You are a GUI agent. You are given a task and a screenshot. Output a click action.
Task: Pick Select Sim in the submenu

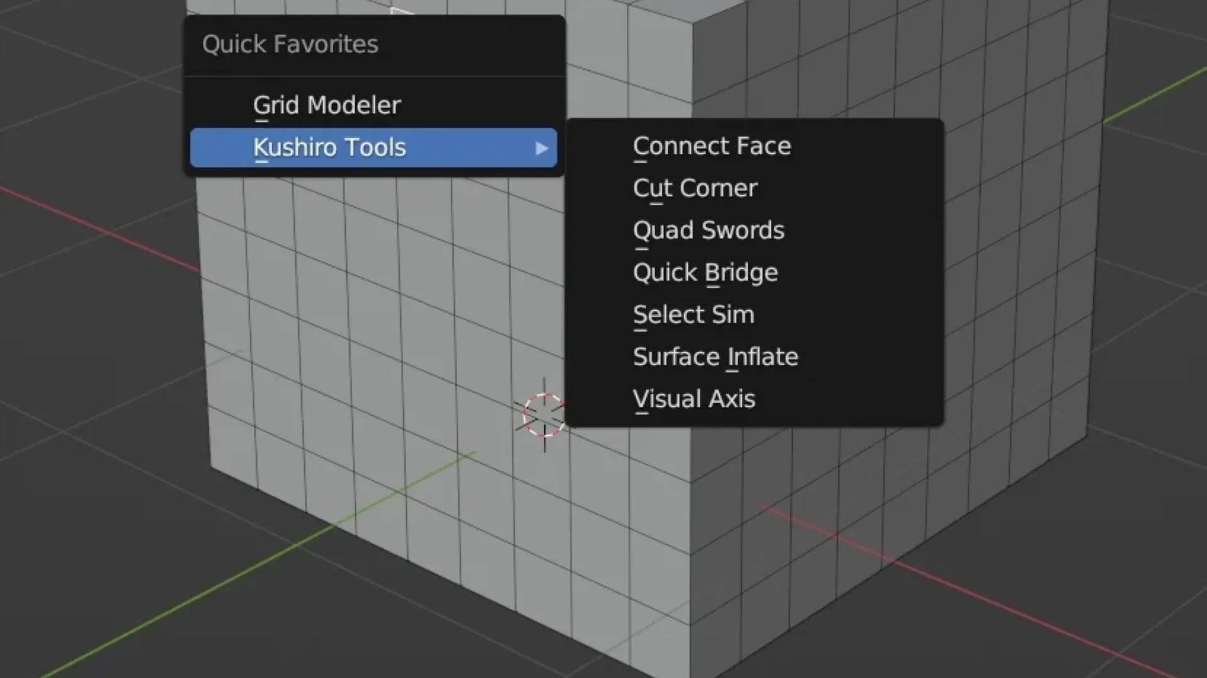click(754, 314)
